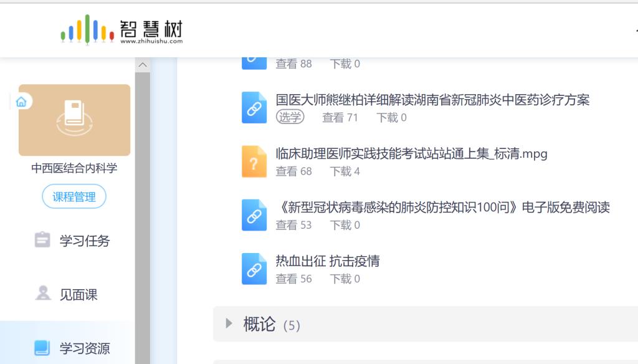The image size is (638, 364).
Task: Click the book icon beside 学习资源
Action: (x=42, y=348)
